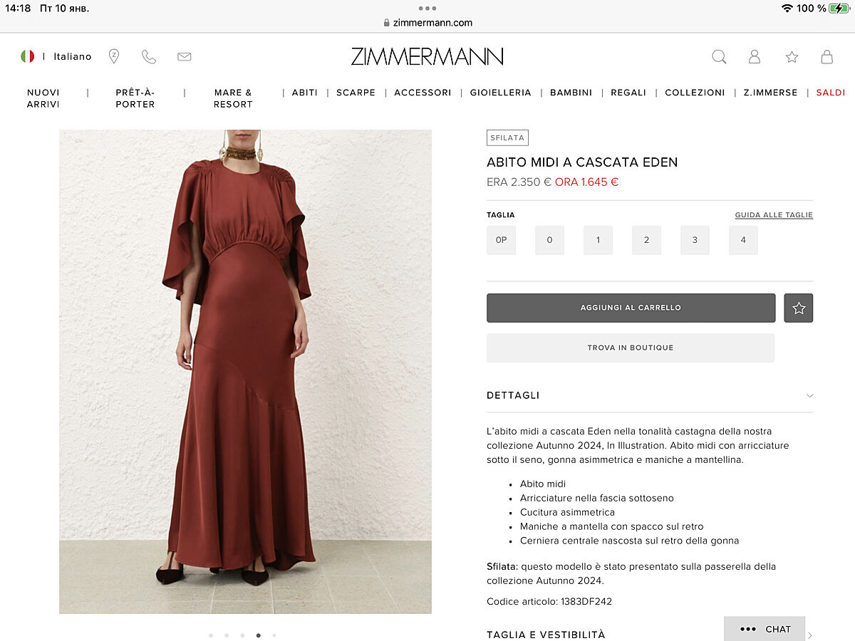The image size is (855, 641).
Task: Open the Saldi menu item
Action: 831,93
